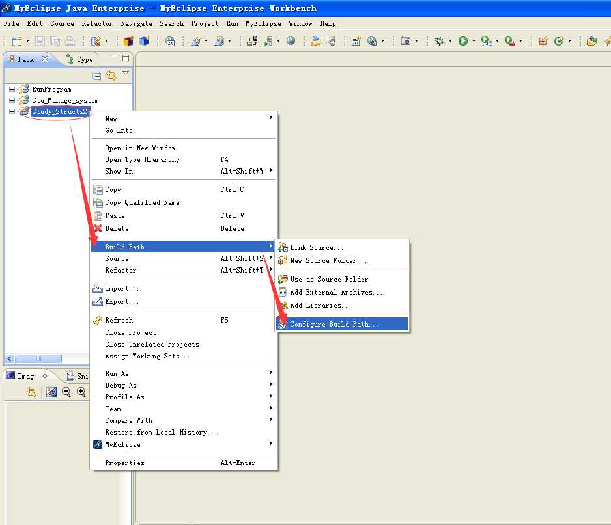This screenshot has height=525, width=611.
Task: Click the green New Java Class icon
Action: (559, 41)
